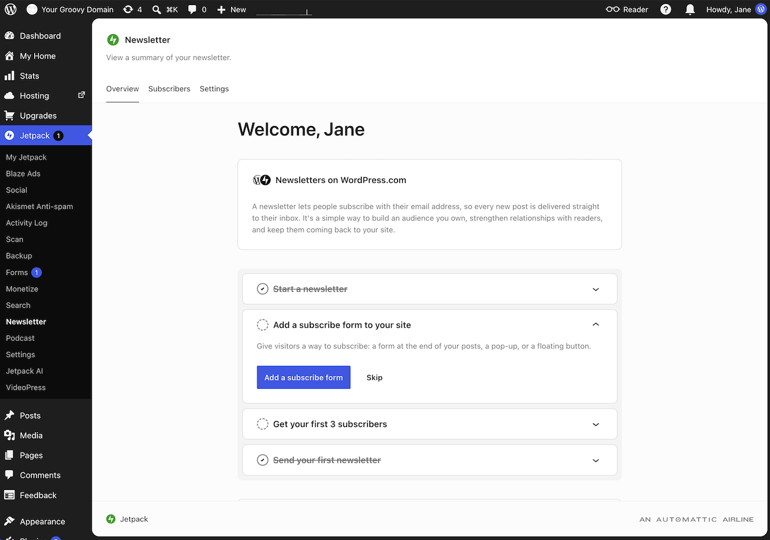Screen dimensions: 770x540
Task: Click the Jetpack logo in the footer
Action: (111, 519)
